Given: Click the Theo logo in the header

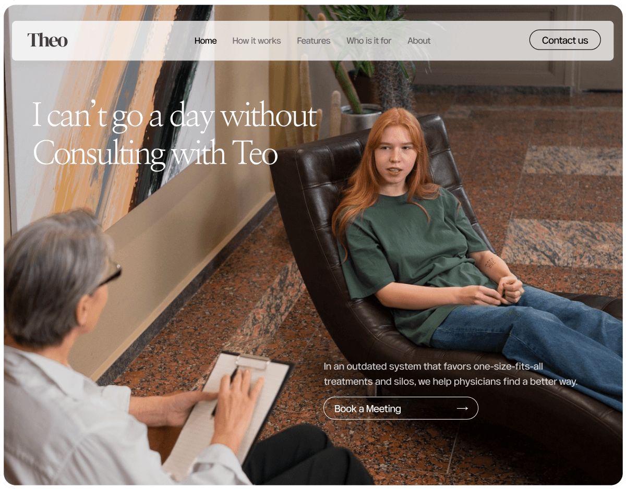Looking at the screenshot, I should click(47, 40).
